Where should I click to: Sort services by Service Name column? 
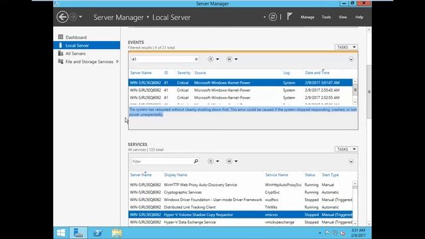(x=276, y=175)
